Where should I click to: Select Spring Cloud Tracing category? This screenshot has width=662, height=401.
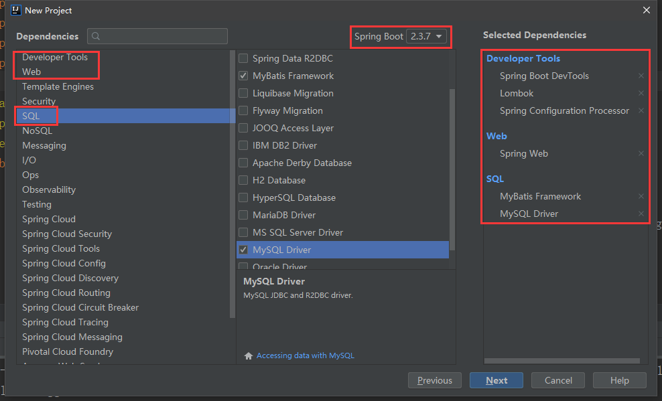66,323
